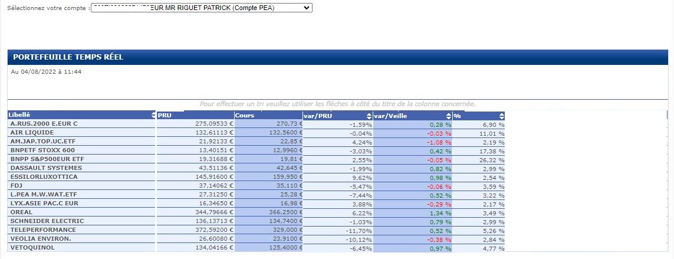Click the Cours column header
The height and width of the screenshot is (259, 674).
click(245, 115)
